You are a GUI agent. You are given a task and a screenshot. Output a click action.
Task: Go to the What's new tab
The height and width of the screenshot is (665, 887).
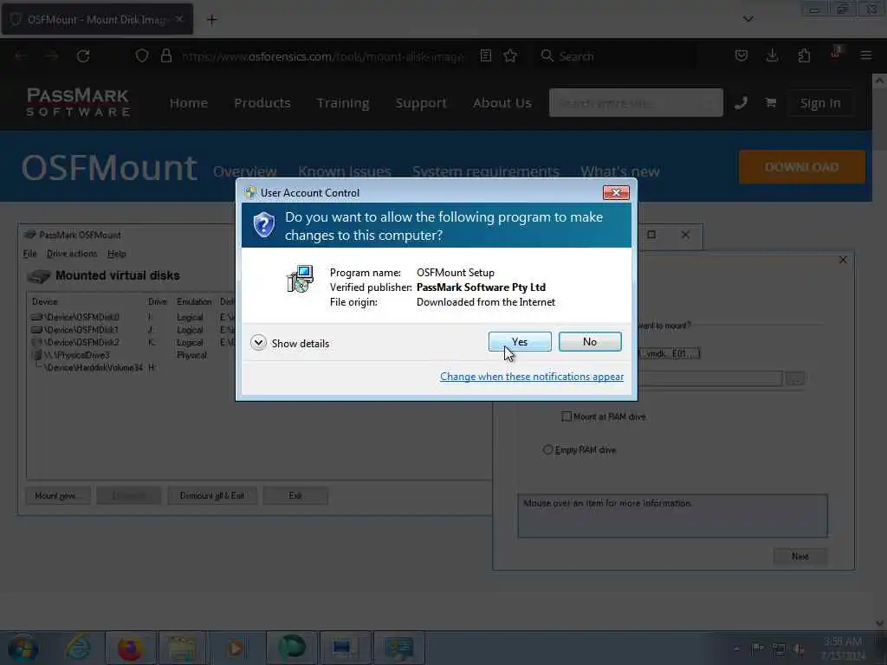620,171
